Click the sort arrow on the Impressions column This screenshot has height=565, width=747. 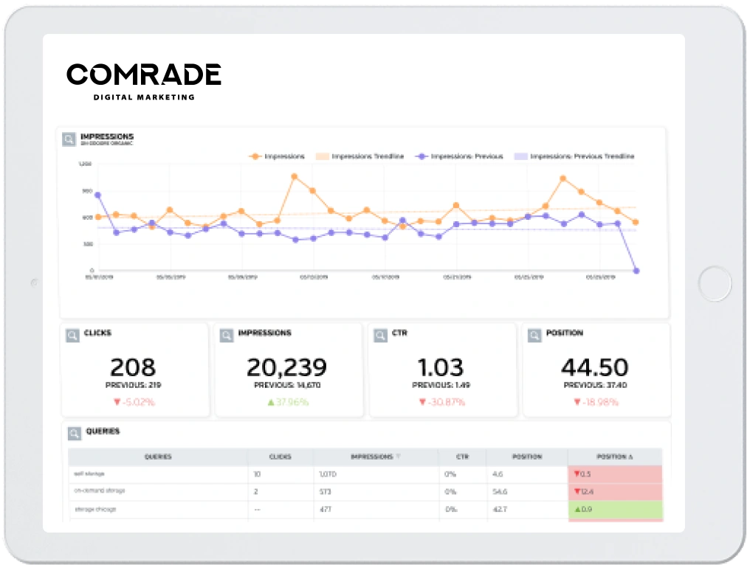pyautogui.click(x=398, y=457)
